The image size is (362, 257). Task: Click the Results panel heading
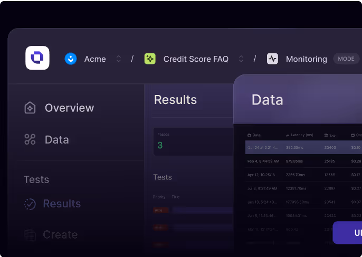coord(175,100)
